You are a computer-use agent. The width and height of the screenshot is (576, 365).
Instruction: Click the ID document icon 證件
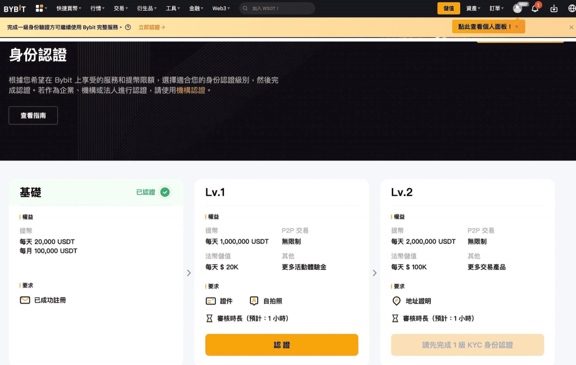point(210,301)
